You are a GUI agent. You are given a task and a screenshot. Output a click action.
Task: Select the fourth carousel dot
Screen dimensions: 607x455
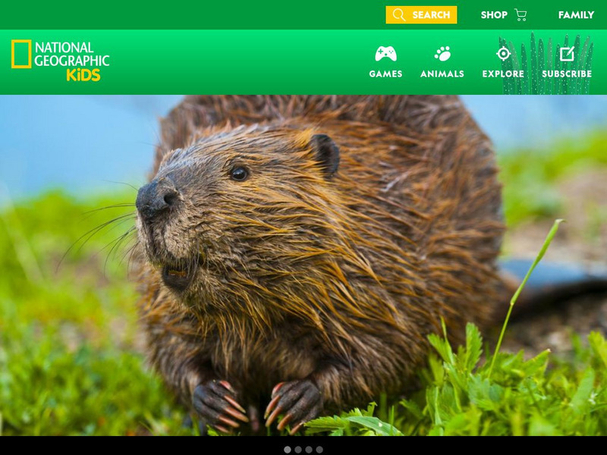[x=319, y=450]
